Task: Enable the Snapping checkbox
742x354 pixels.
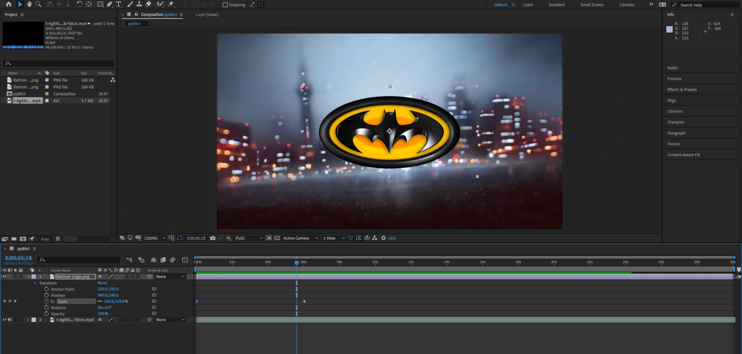Action: pyautogui.click(x=225, y=5)
